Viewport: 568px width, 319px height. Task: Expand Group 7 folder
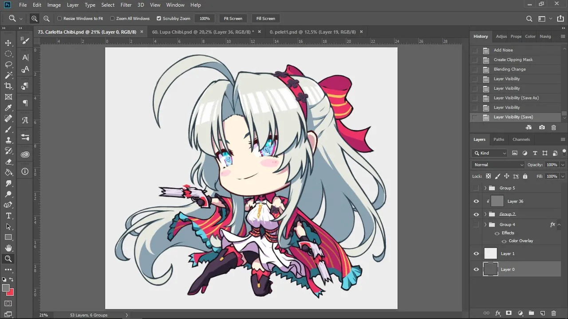point(485,214)
